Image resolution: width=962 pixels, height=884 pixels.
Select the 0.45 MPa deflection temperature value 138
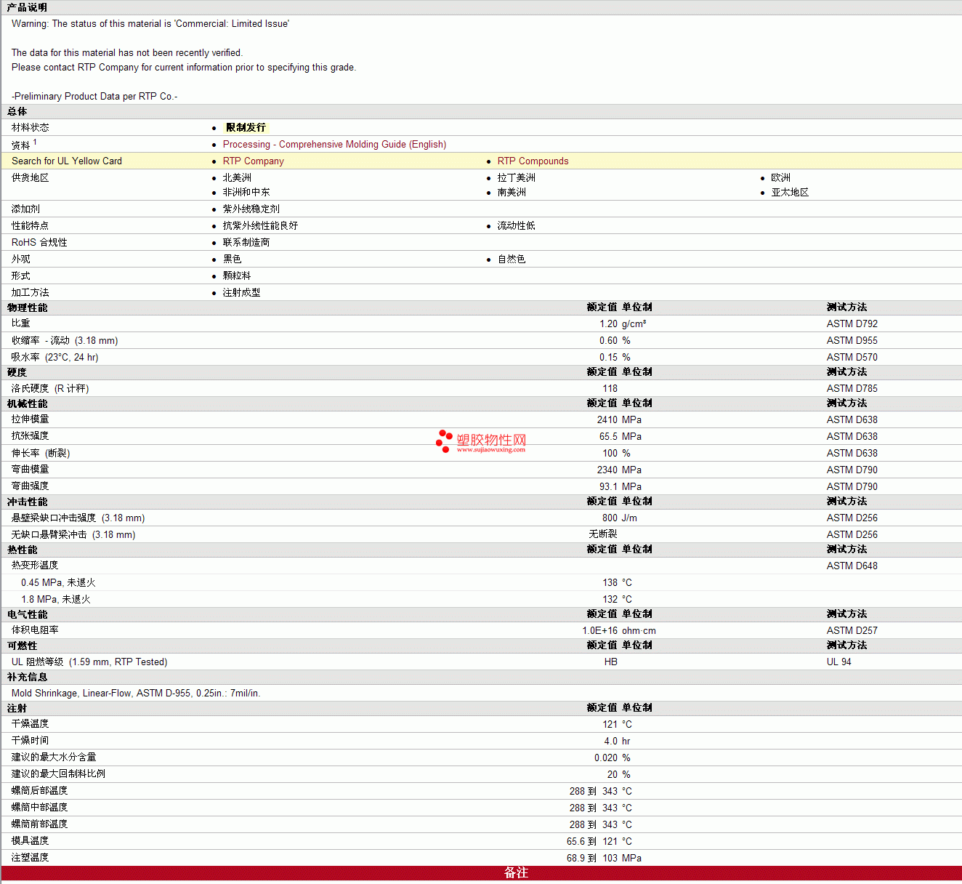[x=610, y=583]
